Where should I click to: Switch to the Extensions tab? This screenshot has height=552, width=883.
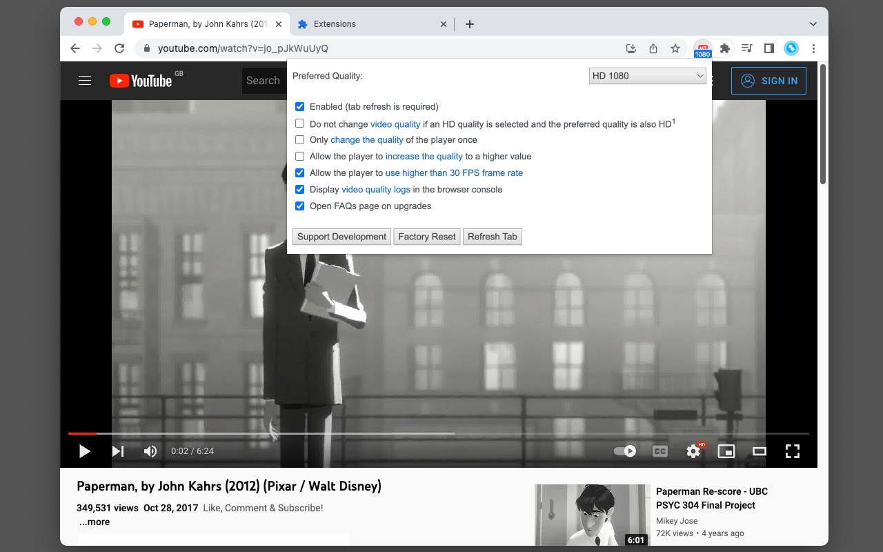(x=373, y=24)
